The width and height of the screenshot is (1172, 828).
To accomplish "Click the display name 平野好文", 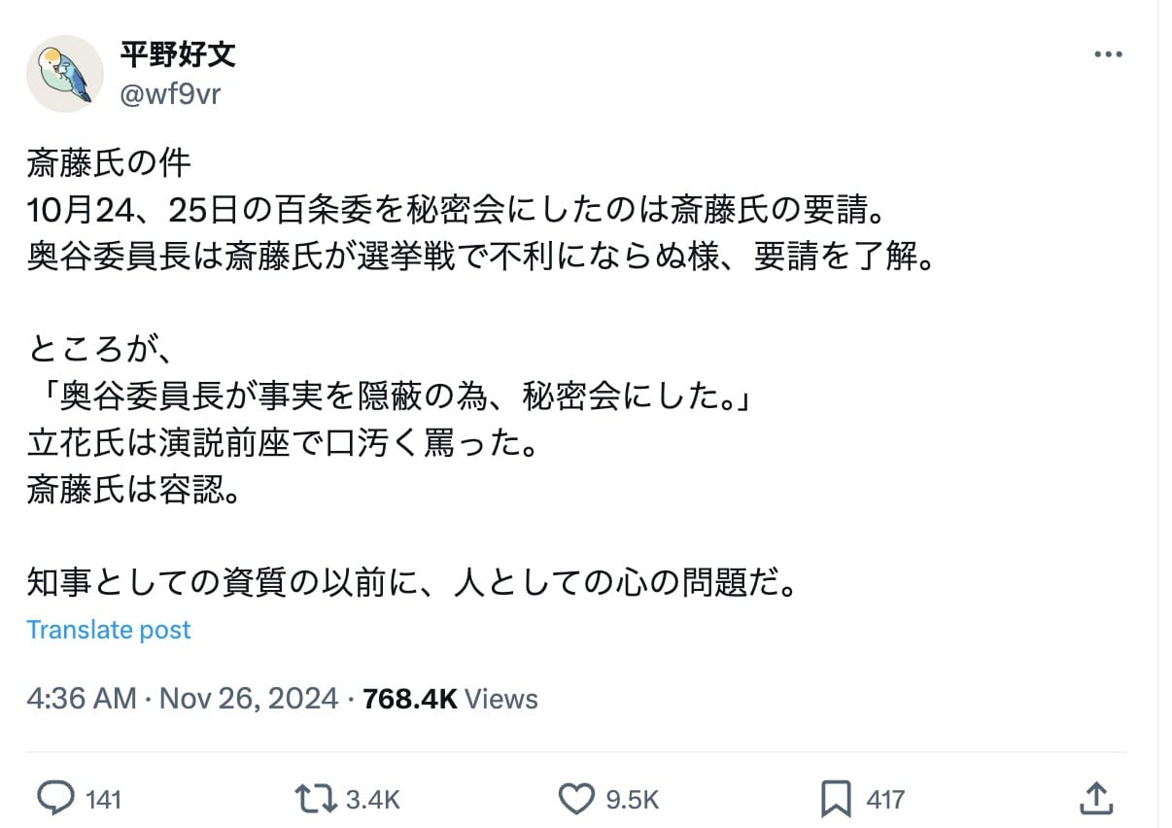I will pos(178,53).
